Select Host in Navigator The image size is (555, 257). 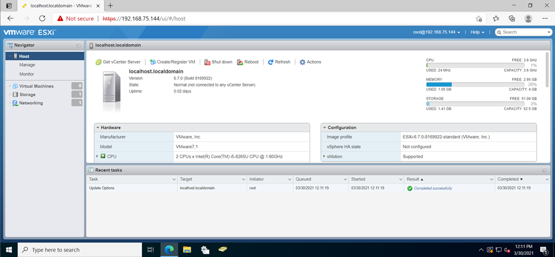[45, 56]
